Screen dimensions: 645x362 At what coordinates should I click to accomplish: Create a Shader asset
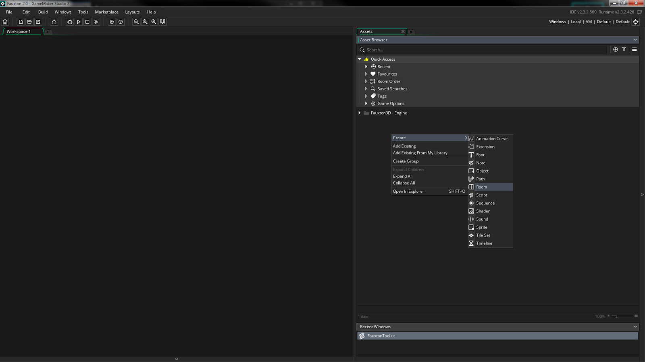491,211
